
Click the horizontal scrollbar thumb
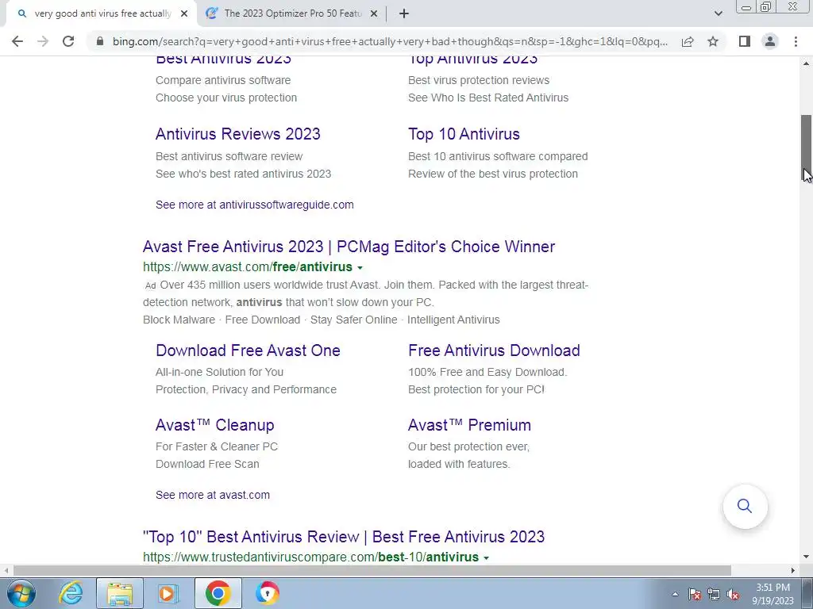click(x=372, y=570)
